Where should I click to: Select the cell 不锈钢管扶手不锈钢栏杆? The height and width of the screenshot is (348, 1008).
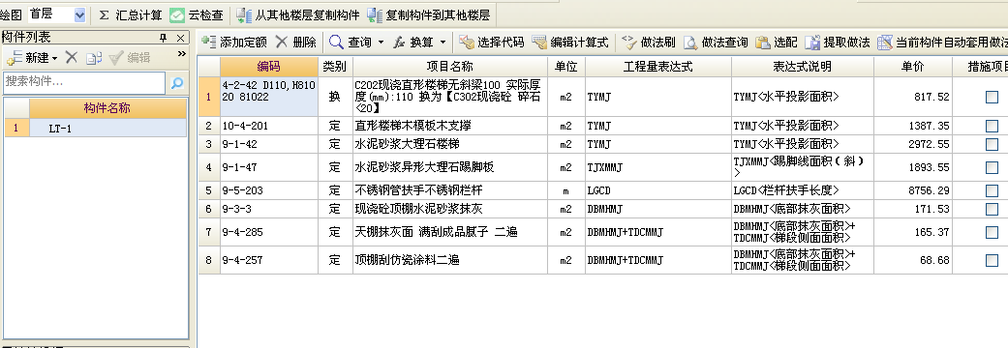click(x=450, y=190)
